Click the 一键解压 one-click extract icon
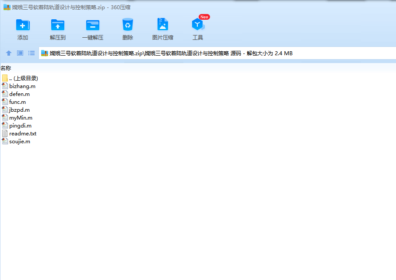 93,25
